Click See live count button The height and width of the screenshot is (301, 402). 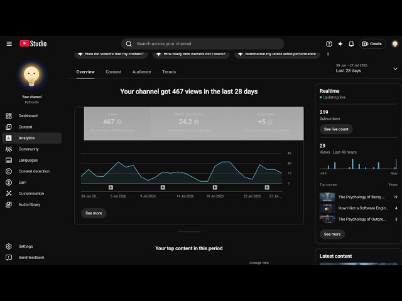pyautogui.click(x=336, y=129)
